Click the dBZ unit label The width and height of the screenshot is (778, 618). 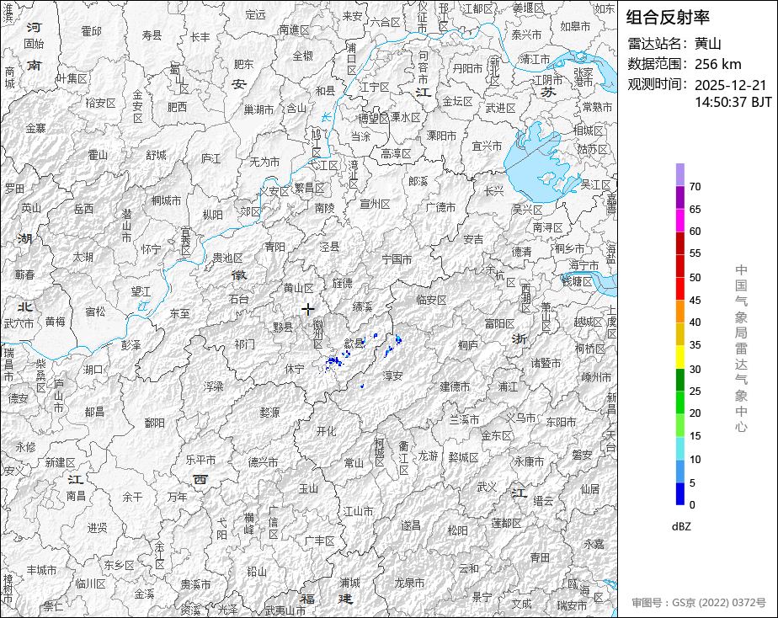pyautogui.click(x=681, y=527)
